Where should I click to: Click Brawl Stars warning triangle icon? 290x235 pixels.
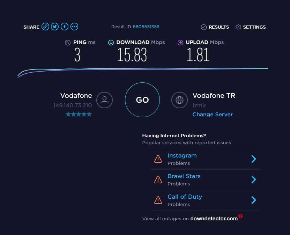tap(158, 179)
